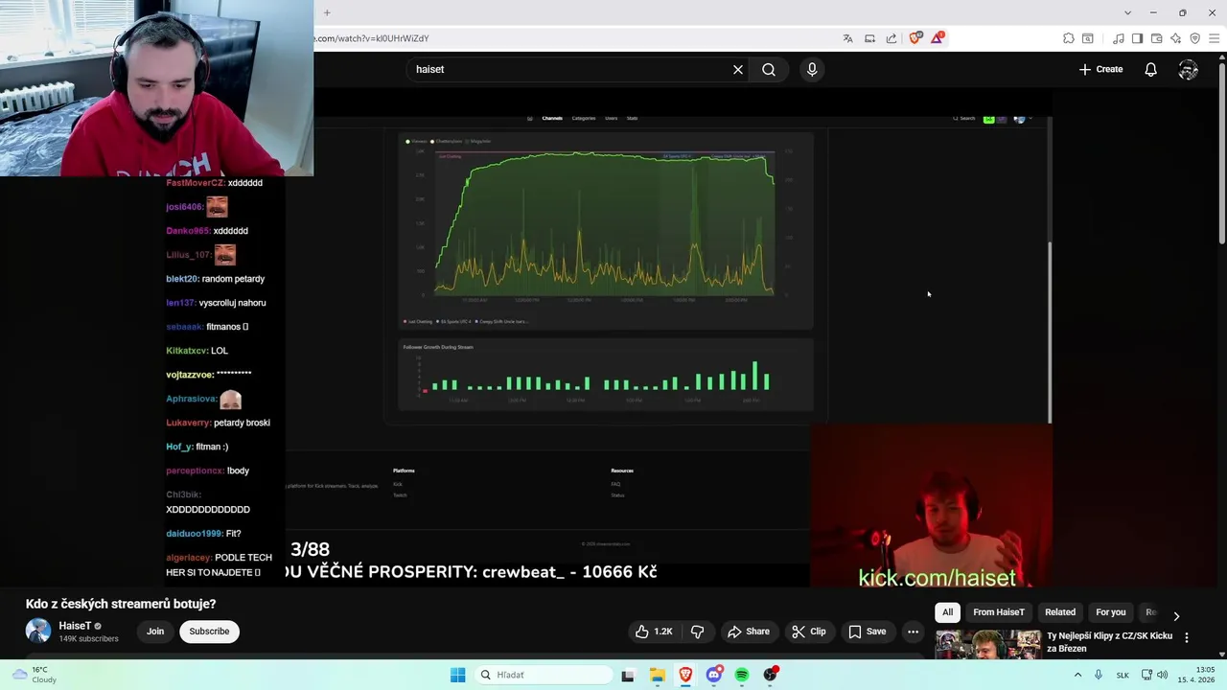Open Discord from the taskbar

click(713, 675)
